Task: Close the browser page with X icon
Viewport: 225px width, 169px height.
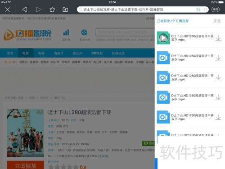Action: click(7, 9)
